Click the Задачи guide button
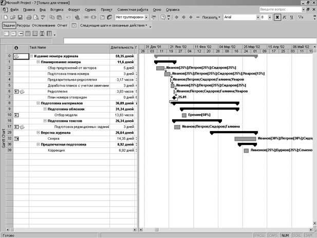317x238 pixels. click(x=9, y=26)
